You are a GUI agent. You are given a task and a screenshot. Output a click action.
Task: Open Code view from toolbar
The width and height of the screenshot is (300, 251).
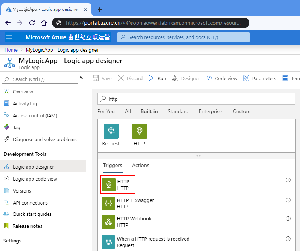coord(222,78)
